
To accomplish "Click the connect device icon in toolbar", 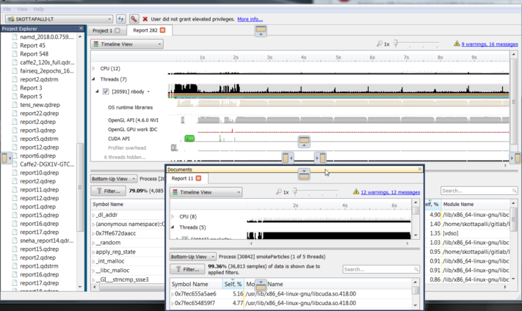I will (134, 19).
